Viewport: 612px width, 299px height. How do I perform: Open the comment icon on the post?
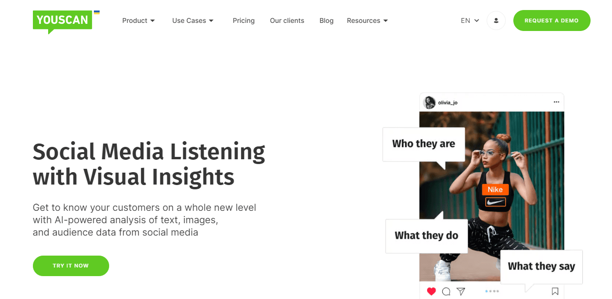pyautogui.click(x=446, y=291)
